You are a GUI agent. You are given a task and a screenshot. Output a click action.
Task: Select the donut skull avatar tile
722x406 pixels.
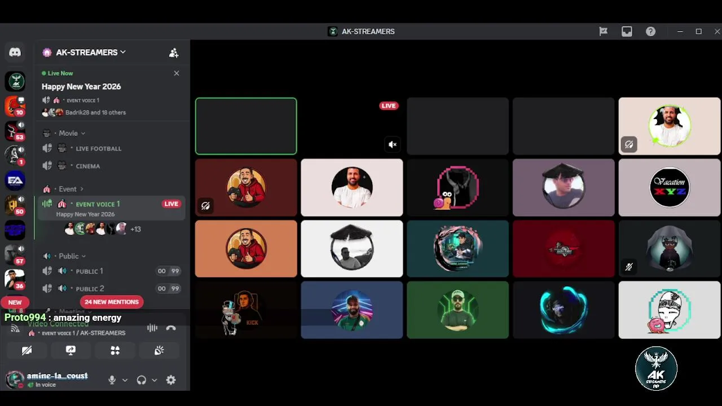(x=670, y=310)
